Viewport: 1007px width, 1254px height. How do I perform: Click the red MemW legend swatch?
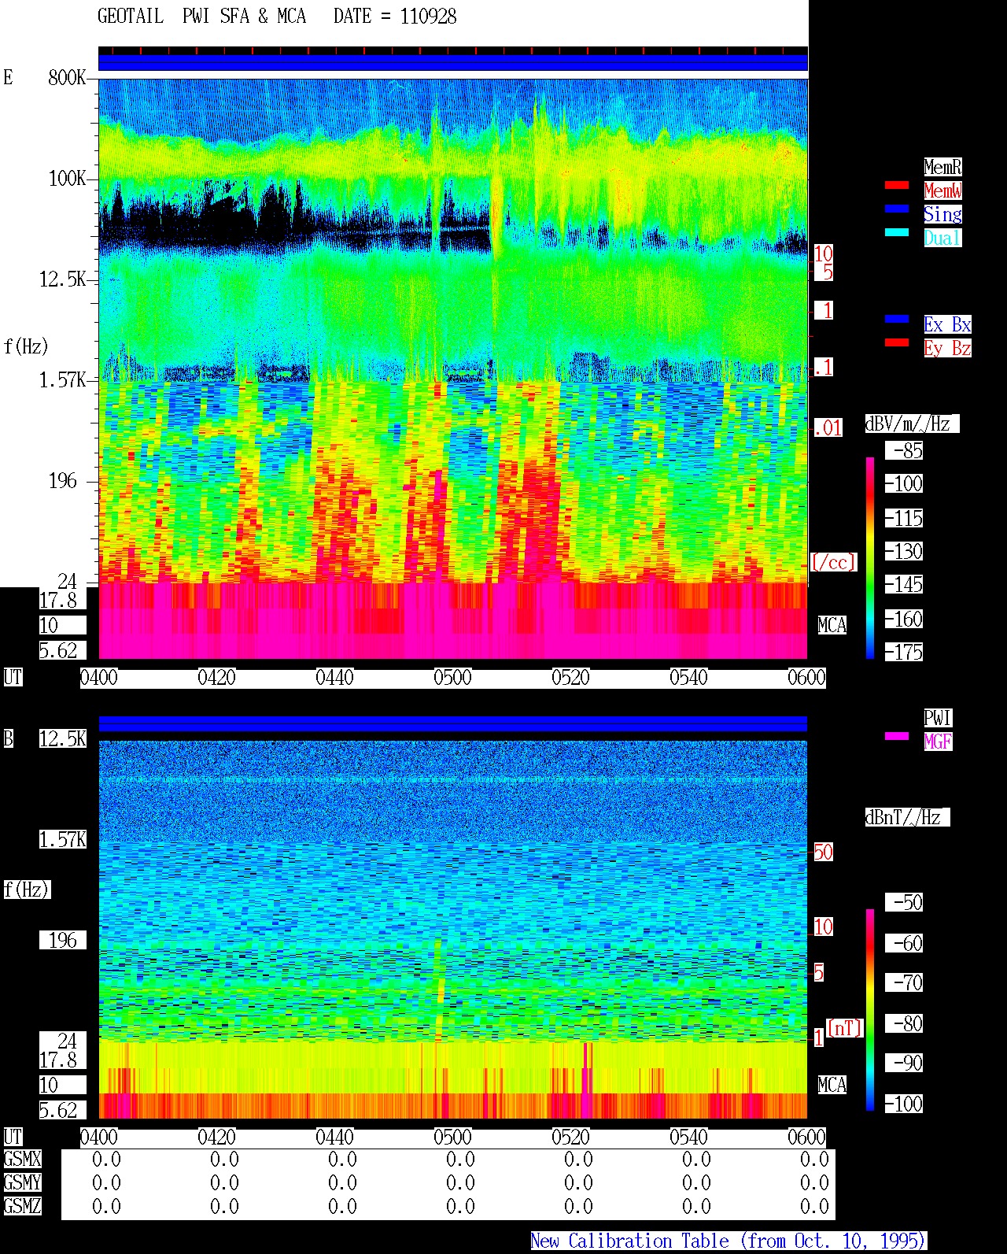tap(897, 185)
